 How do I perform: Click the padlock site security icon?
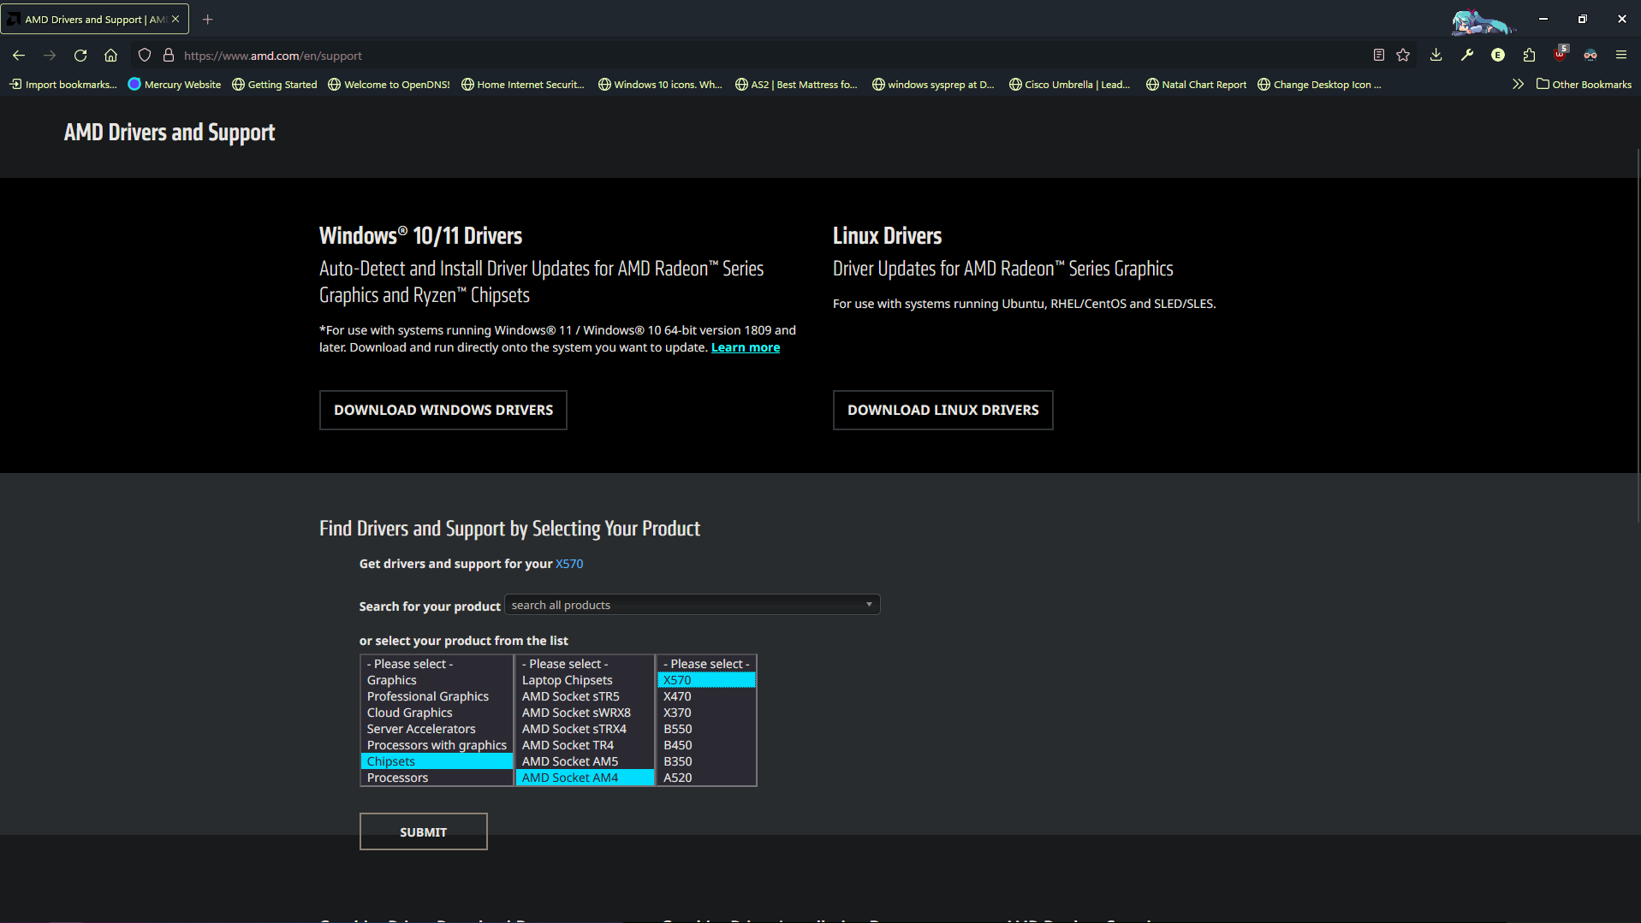pos(169,56)
